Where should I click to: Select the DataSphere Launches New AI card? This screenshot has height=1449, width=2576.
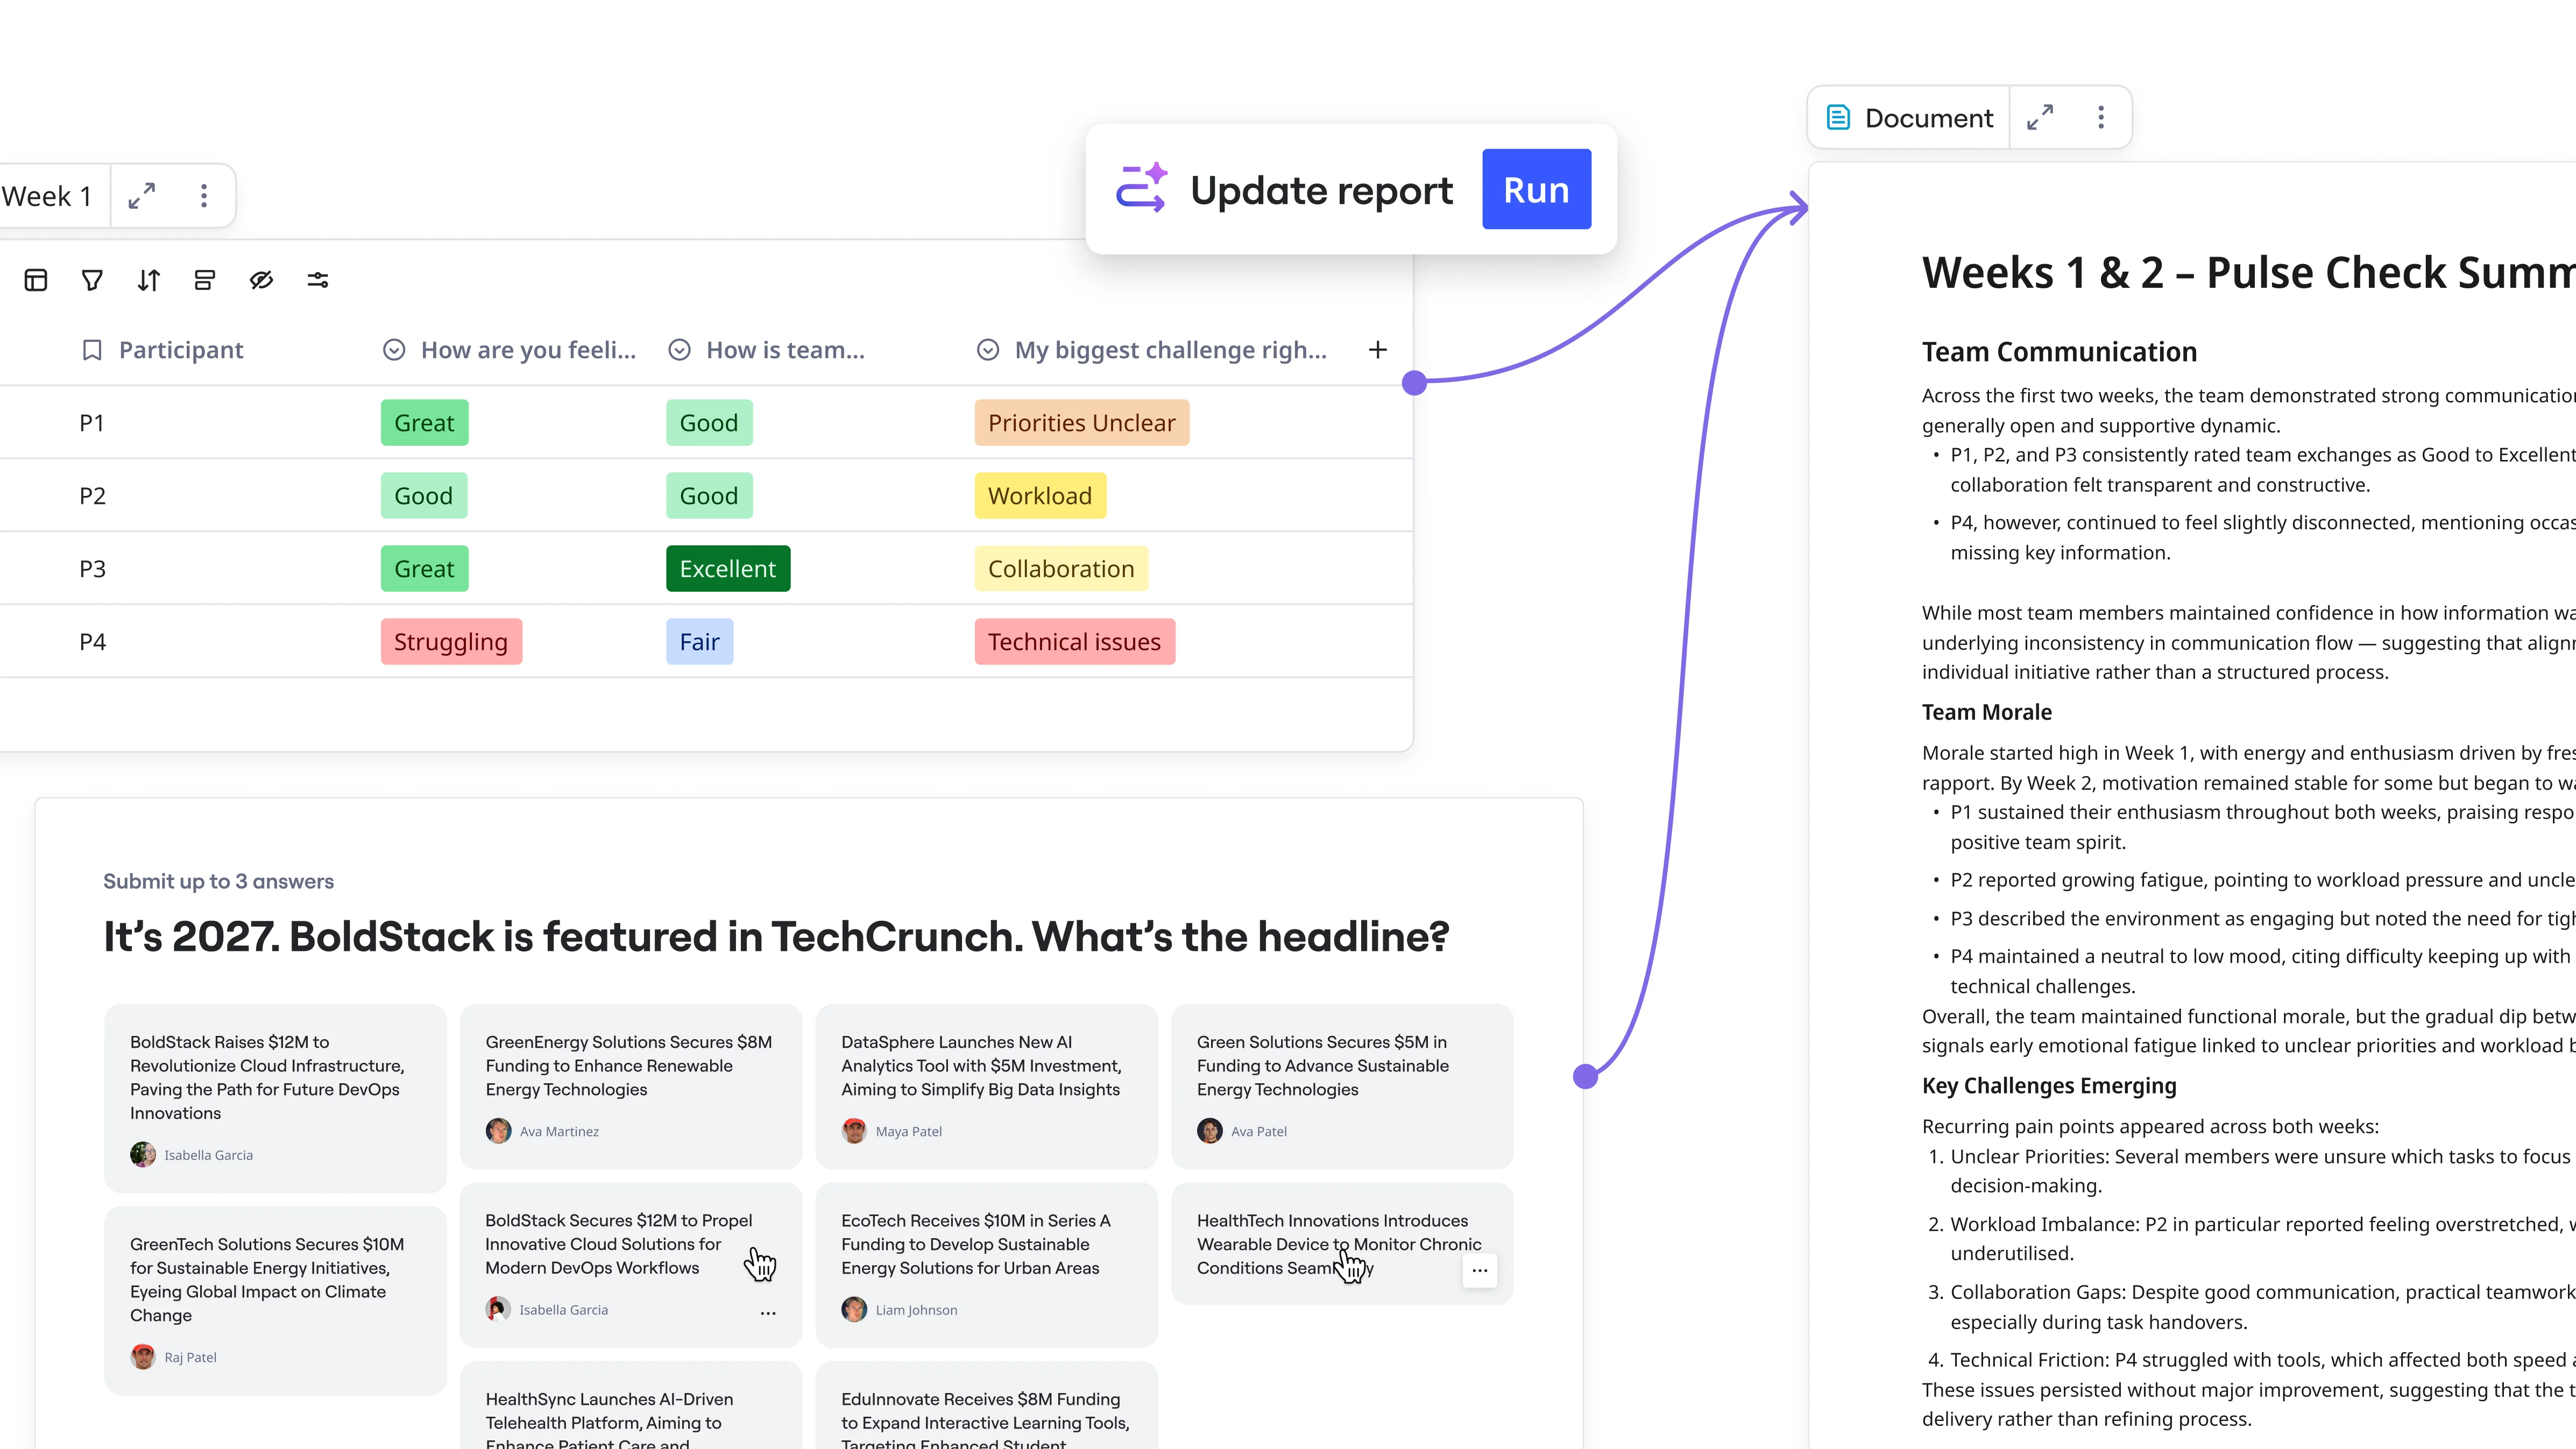click(x=986, y=1085)
